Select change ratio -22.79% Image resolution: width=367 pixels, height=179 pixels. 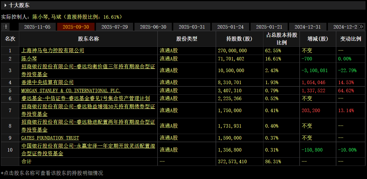coord(347,70)
